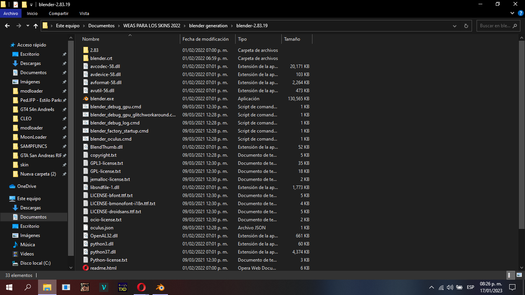Expand the chevron after WEAS PARA LOS SKINS 2022
Viewport: 525px width, 295px height.
point(184,26)
